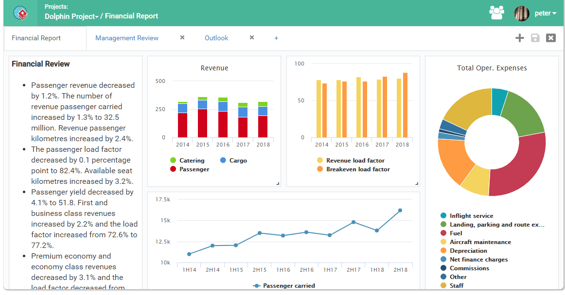The height and width of the screenshot is (295, 565).
Task: Click the 2H17 passenger carried point
Action: [x=353, y=222]
